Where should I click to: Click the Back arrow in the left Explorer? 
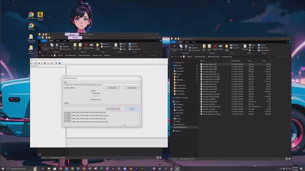tap(43, 56)
